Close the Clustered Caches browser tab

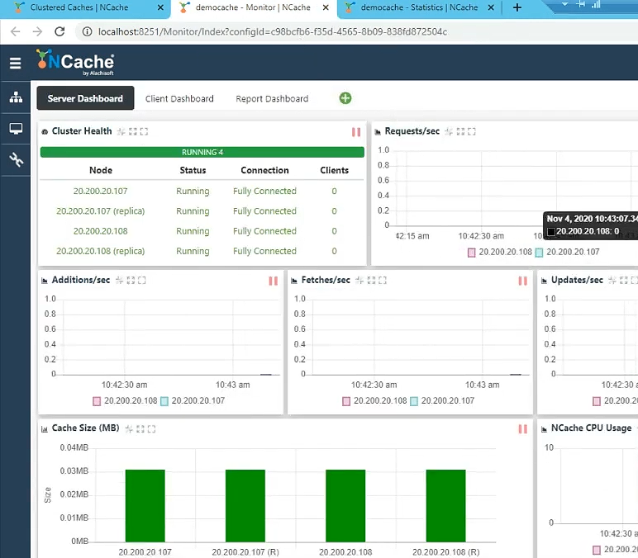[160, 7]
